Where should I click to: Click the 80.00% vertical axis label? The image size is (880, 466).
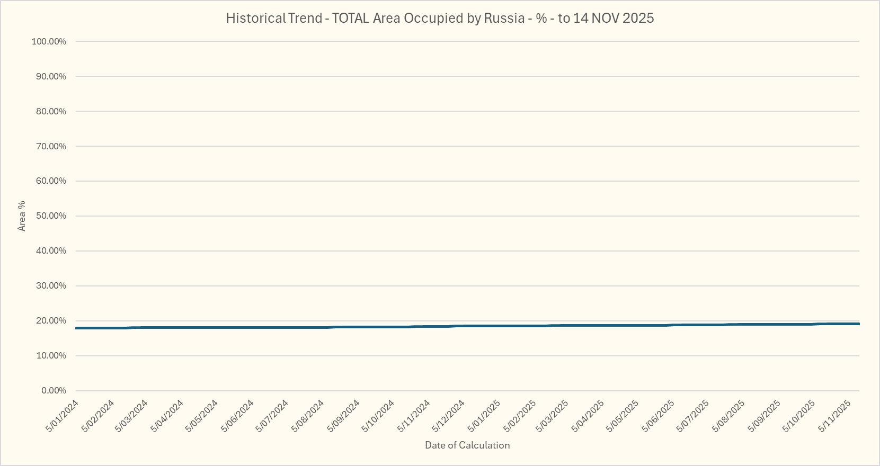[x=51, y=111]
